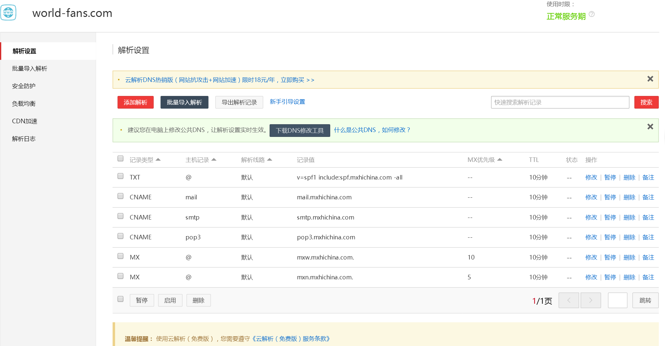Screen dimensions: 665x346
Task: Click 删除 for the mail CNAME record
Action: 629,197
